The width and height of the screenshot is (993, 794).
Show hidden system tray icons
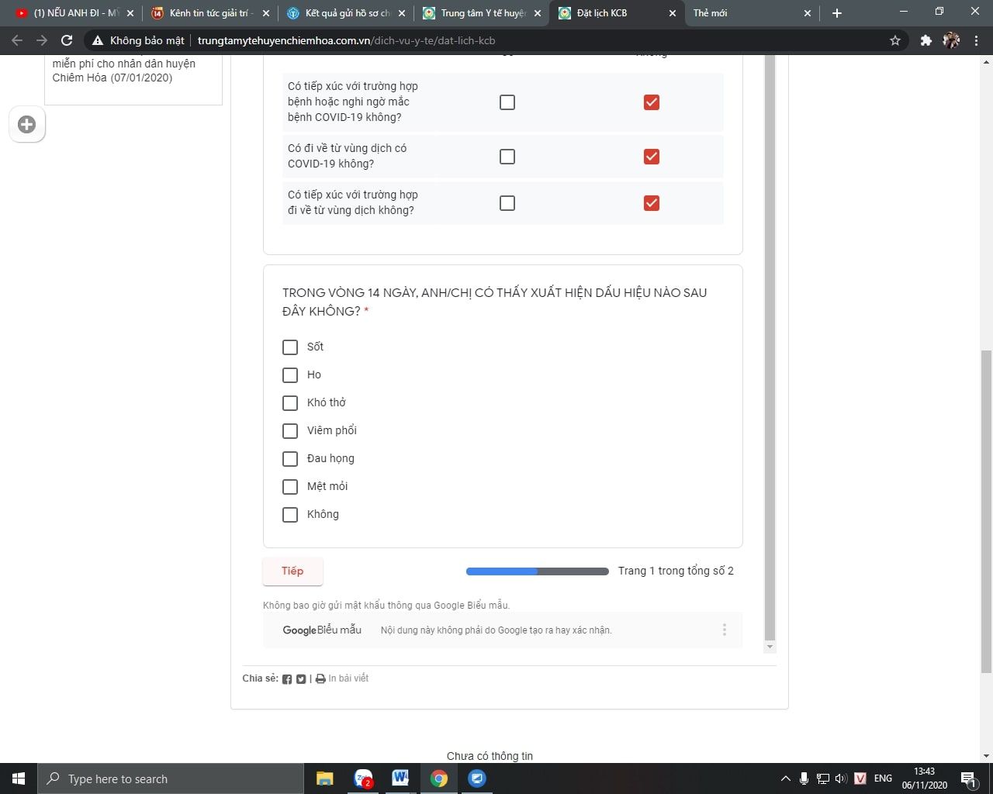point(785,778)
